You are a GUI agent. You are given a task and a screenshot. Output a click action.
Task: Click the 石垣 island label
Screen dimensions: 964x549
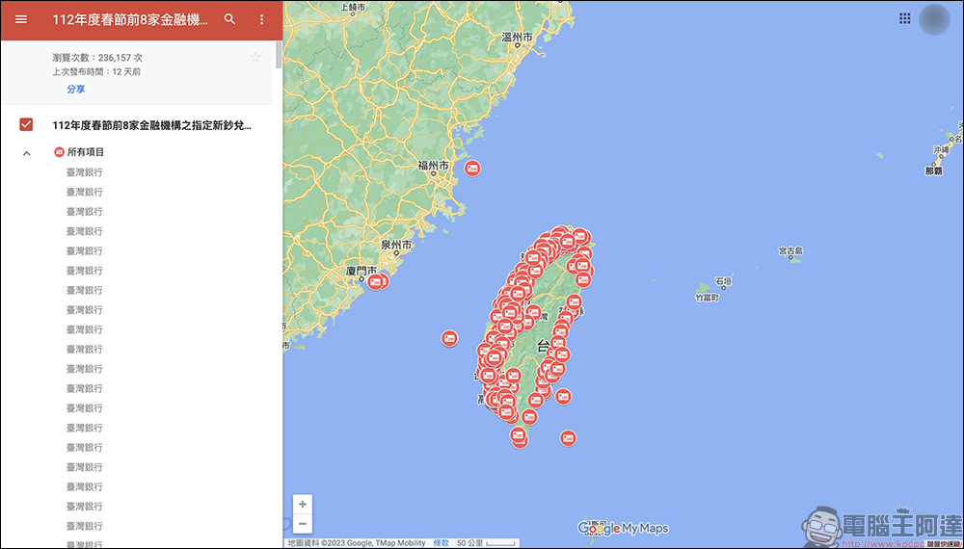click(724, 282)
